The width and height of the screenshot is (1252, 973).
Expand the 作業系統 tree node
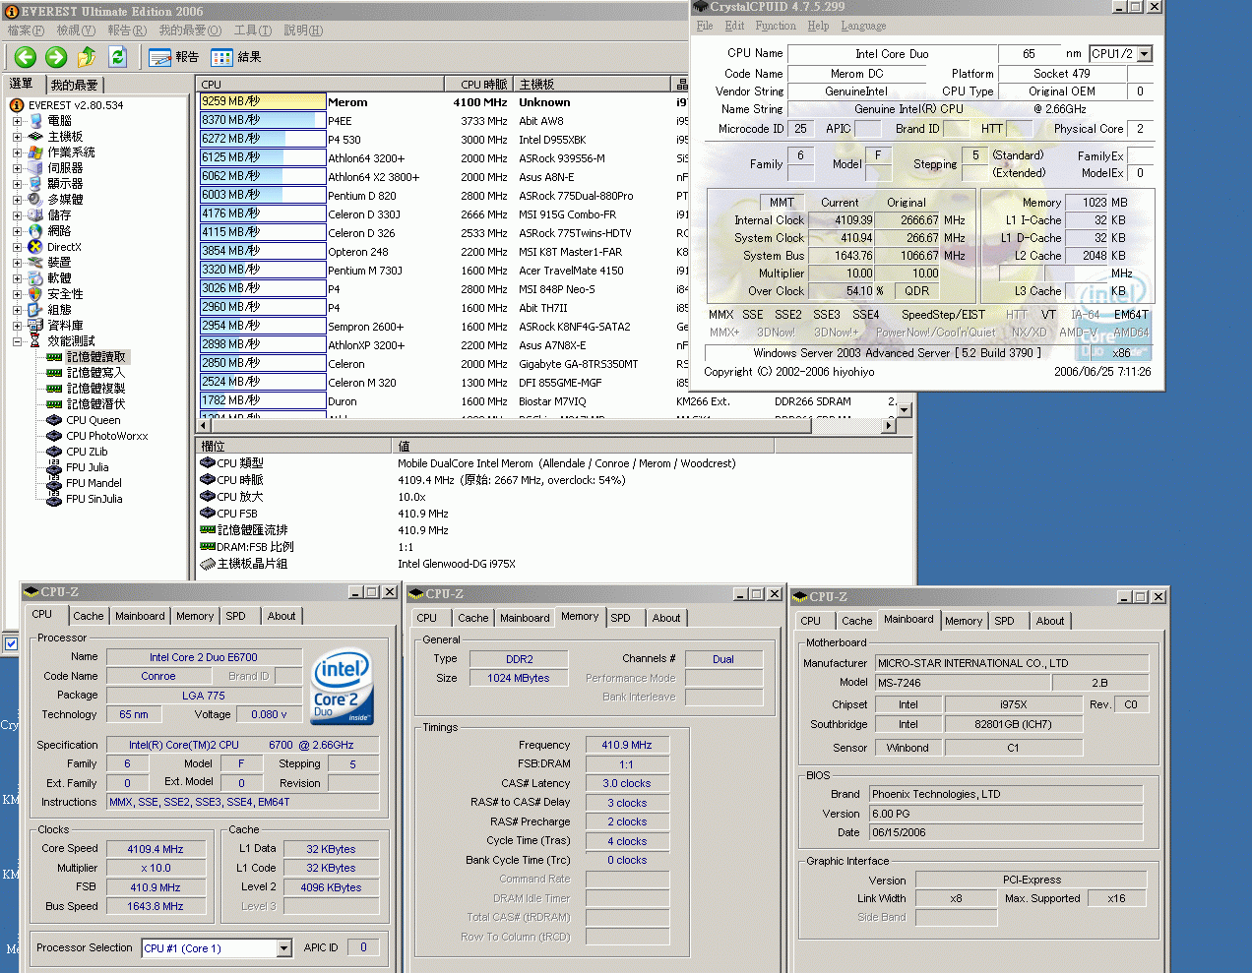(x=17, y=152)
